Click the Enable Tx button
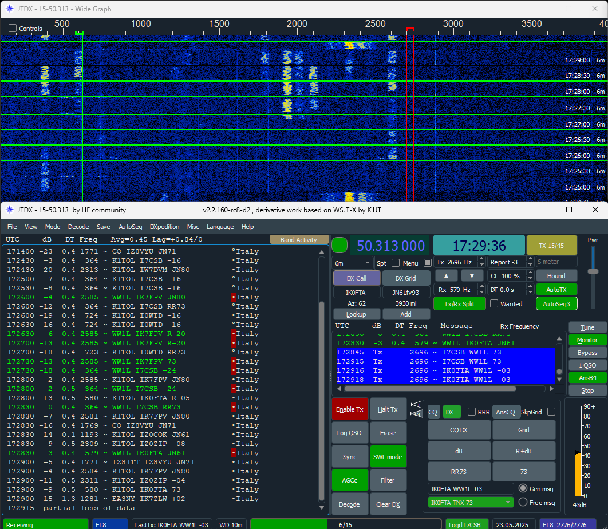Screen dimensions: 608x529 350,409
